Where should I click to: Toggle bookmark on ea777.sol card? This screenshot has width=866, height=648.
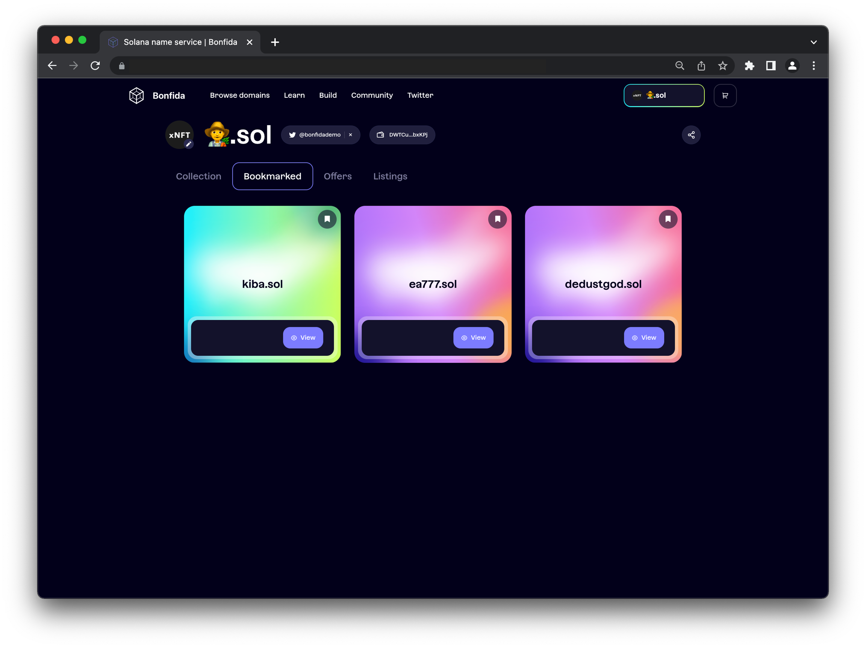click(x=497, y=219)
